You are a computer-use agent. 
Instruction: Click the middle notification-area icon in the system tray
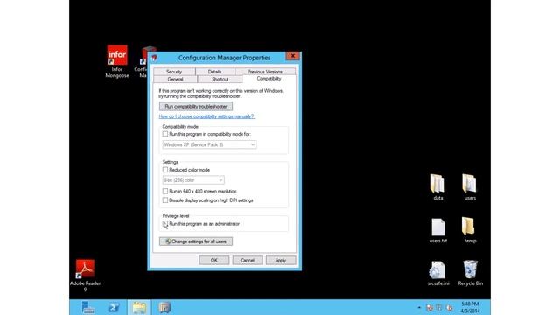coord(439,307)
